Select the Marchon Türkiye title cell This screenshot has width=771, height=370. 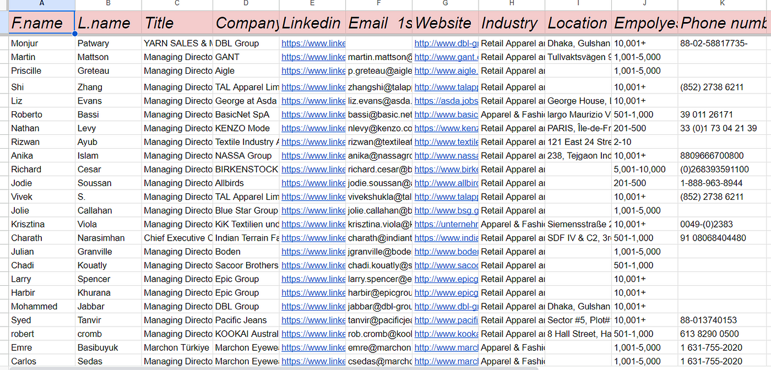[177, 347]
